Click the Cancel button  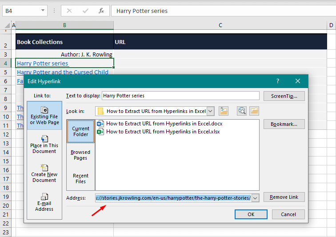(x=288, y=214)
